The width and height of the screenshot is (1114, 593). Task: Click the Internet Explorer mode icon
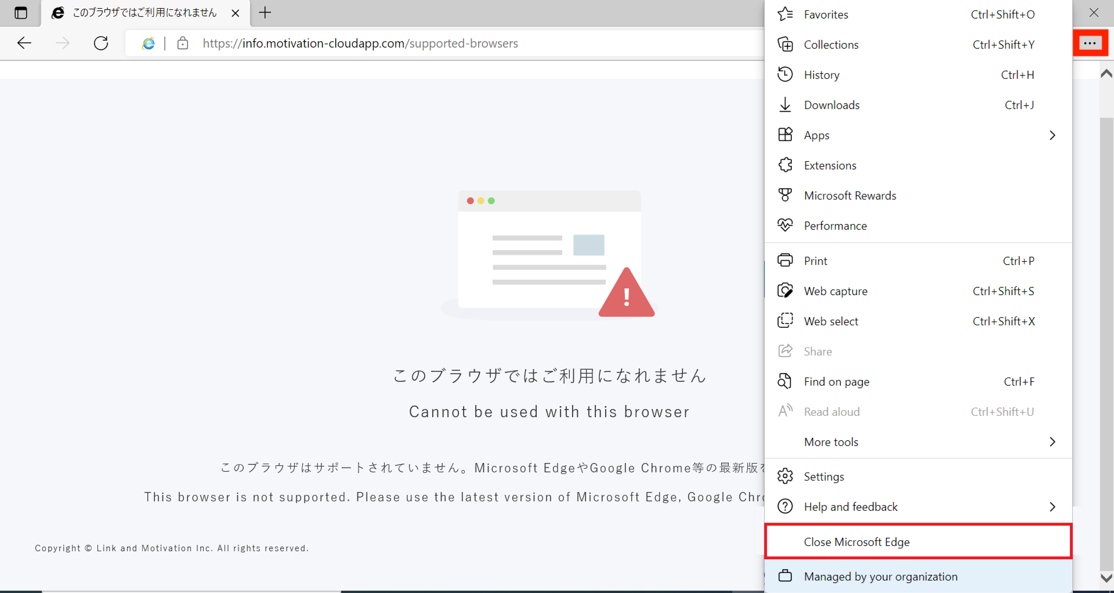[x=148, y=43]
